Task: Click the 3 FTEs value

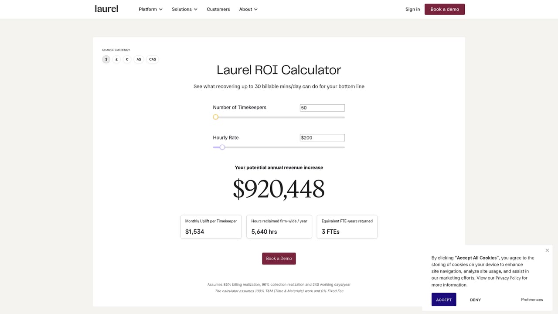Action: [x=330, y=232]
